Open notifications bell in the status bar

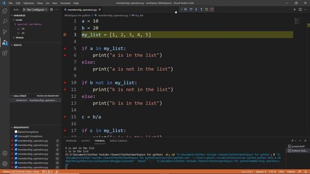click(306, 172)
